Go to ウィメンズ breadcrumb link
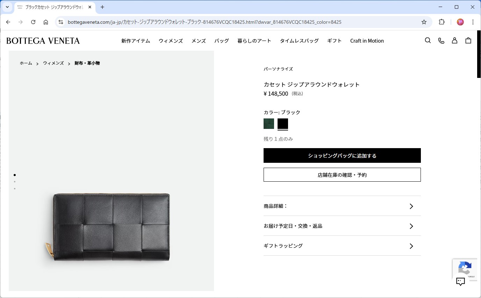Image resolution: width=481 pixels, height=298 pixels. (53, 63)
